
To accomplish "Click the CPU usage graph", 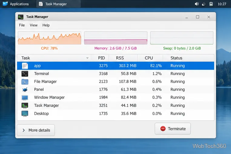I will 50,38.
